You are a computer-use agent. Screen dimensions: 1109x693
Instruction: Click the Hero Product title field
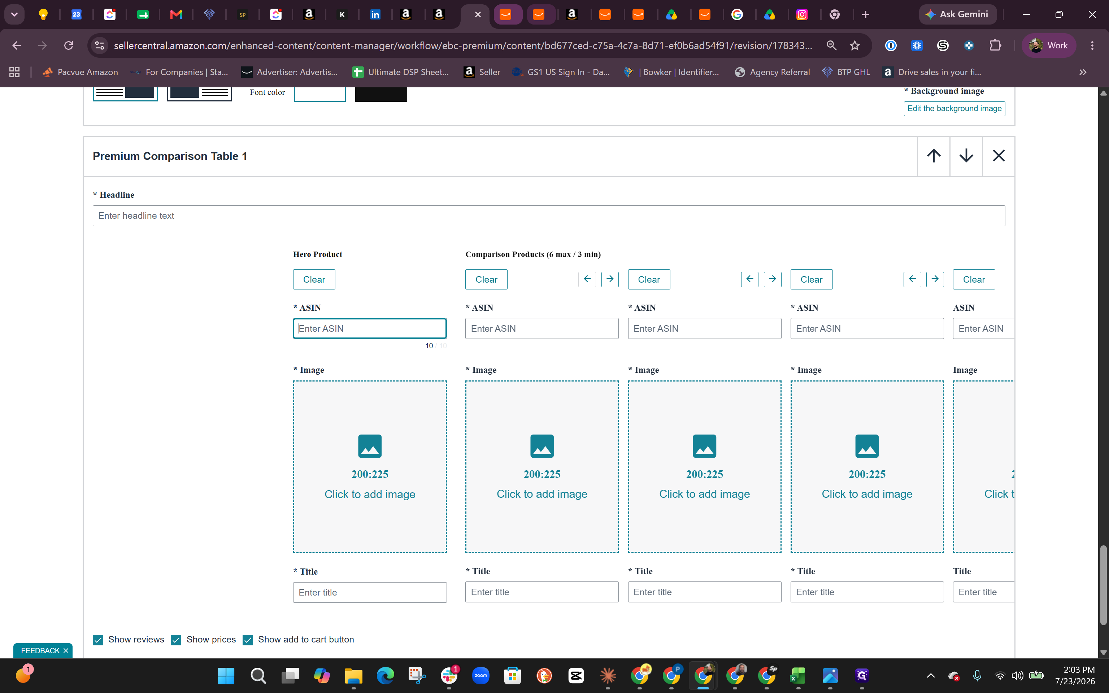[x=370, y=592]
